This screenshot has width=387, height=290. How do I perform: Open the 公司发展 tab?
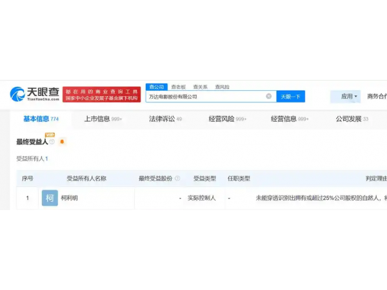point(348,119)
